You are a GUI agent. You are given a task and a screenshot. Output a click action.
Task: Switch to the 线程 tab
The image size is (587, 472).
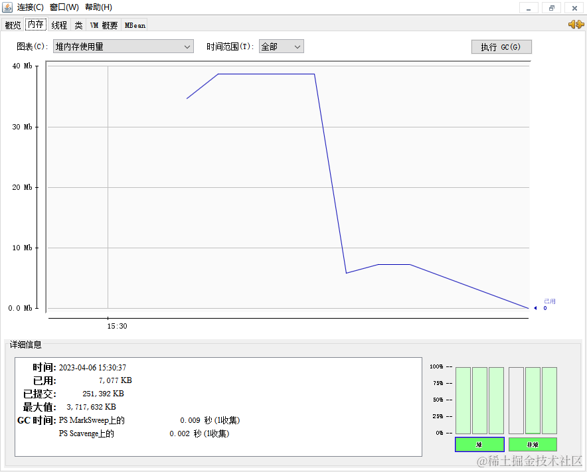point(59,25)
